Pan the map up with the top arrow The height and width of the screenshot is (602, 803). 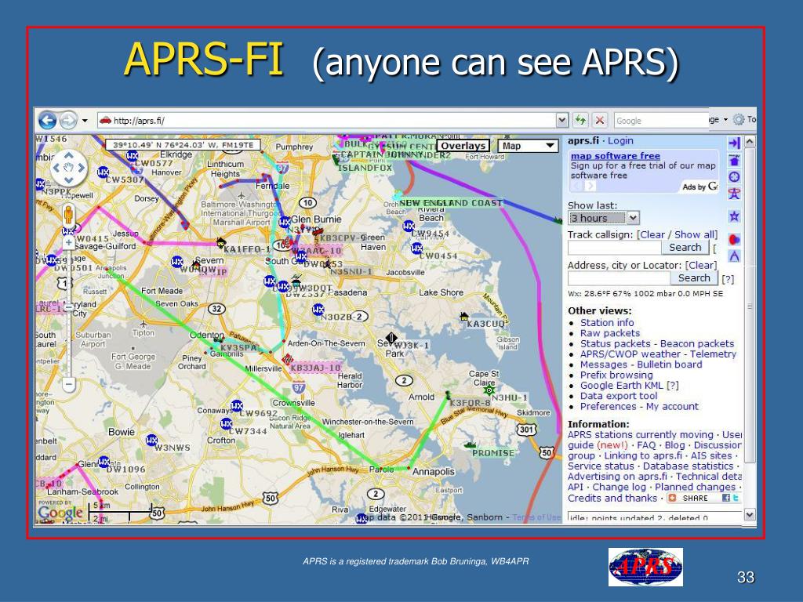(x=69, y=154)
